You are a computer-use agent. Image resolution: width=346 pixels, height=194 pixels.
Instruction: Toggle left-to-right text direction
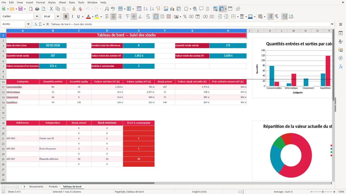pyautogui.click(x=270, y=17)
